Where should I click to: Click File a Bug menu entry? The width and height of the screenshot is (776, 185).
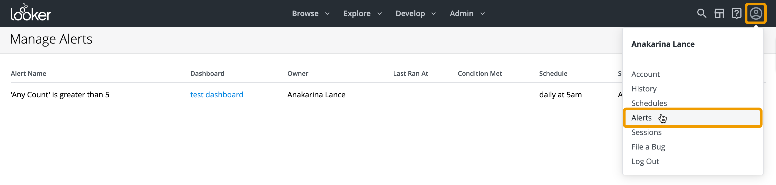[x=648, y=147]
